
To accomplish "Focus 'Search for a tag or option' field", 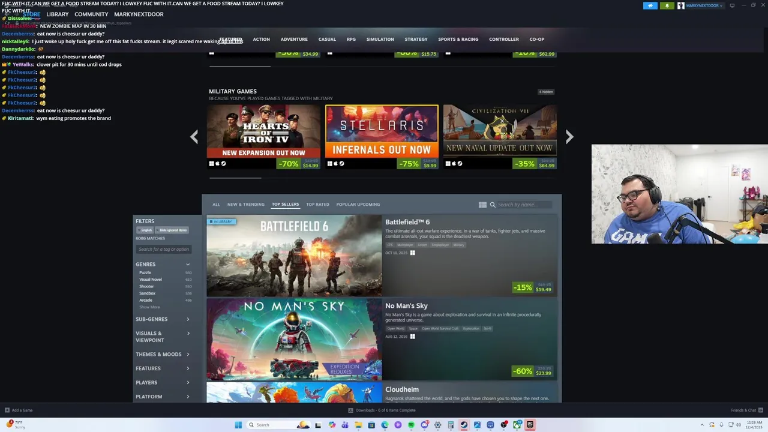I will tap(164, 249).
